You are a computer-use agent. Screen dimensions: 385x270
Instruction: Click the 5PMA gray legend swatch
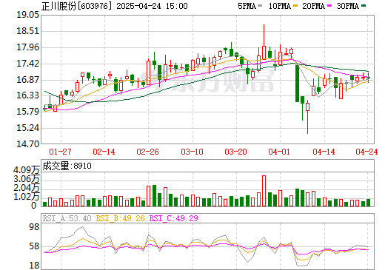(260, 6)
